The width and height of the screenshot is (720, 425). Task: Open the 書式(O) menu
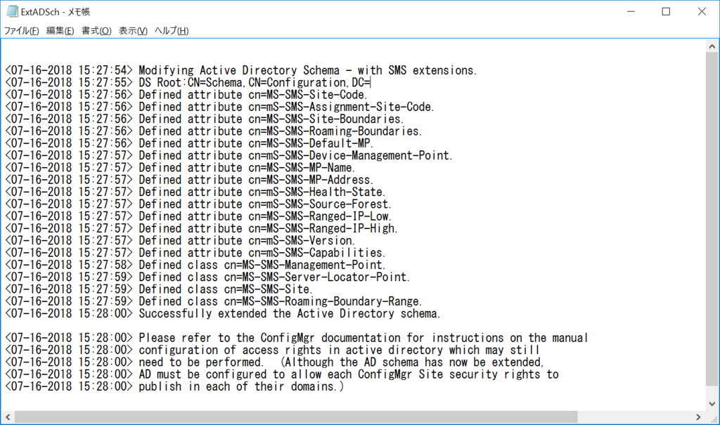tap(96, 31)
